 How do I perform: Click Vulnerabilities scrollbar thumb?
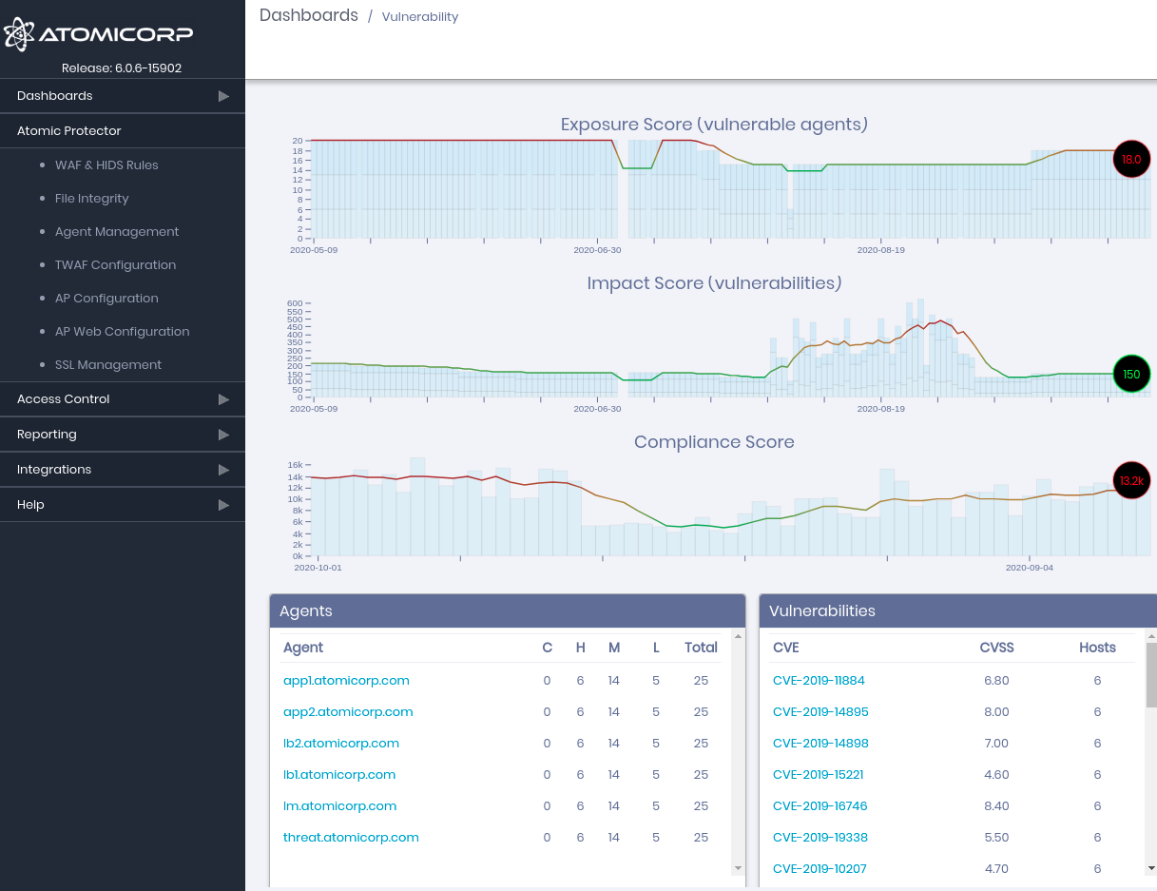(x=1151, y=675)
